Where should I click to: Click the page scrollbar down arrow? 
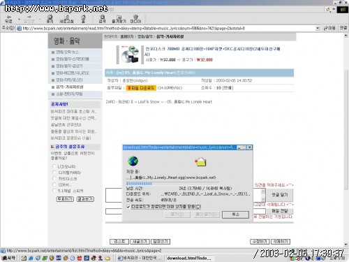346,245
